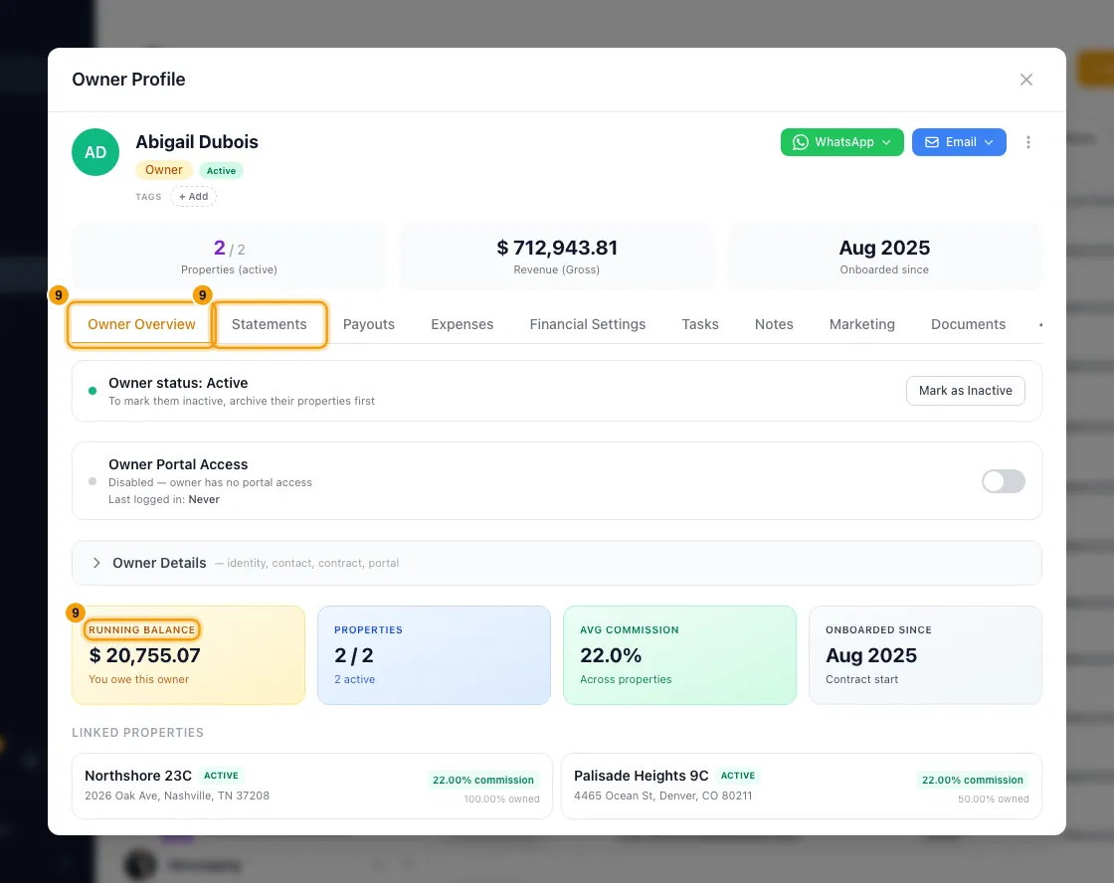This screenshot has height=883, width=1114.
Task: Open the Tasks tab
Action: pyautogui.click(x=700, y=324)
